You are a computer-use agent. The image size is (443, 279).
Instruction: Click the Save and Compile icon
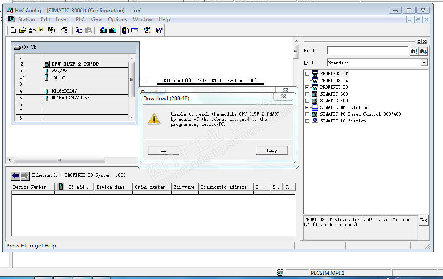click(52, 30)
